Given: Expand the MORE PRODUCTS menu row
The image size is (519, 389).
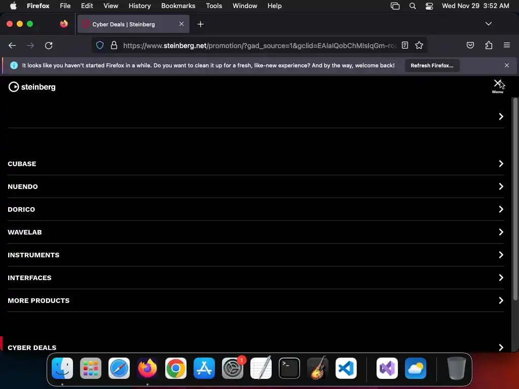Looking at the screenshot, I should point(255,301).
